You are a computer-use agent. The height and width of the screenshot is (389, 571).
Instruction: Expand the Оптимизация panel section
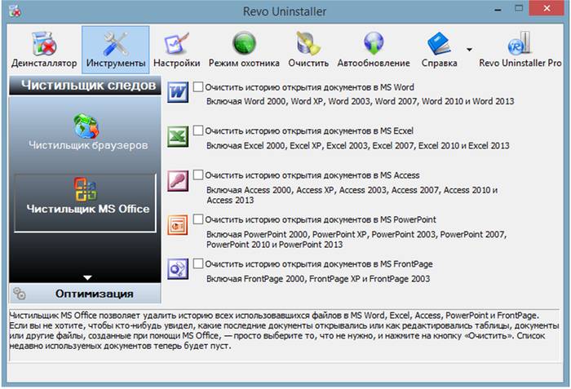[85, 294]
